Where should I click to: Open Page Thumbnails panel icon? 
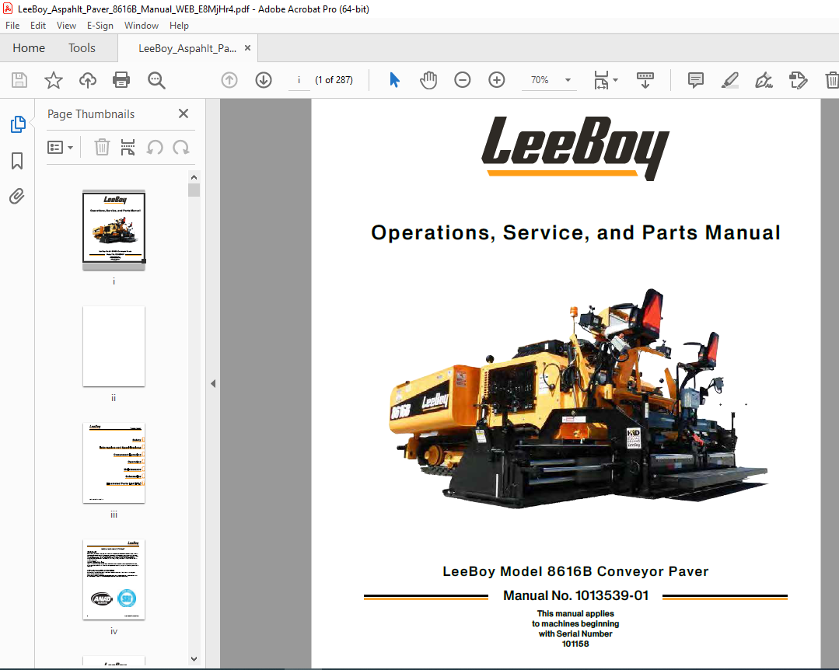click(x=18, y=124)
